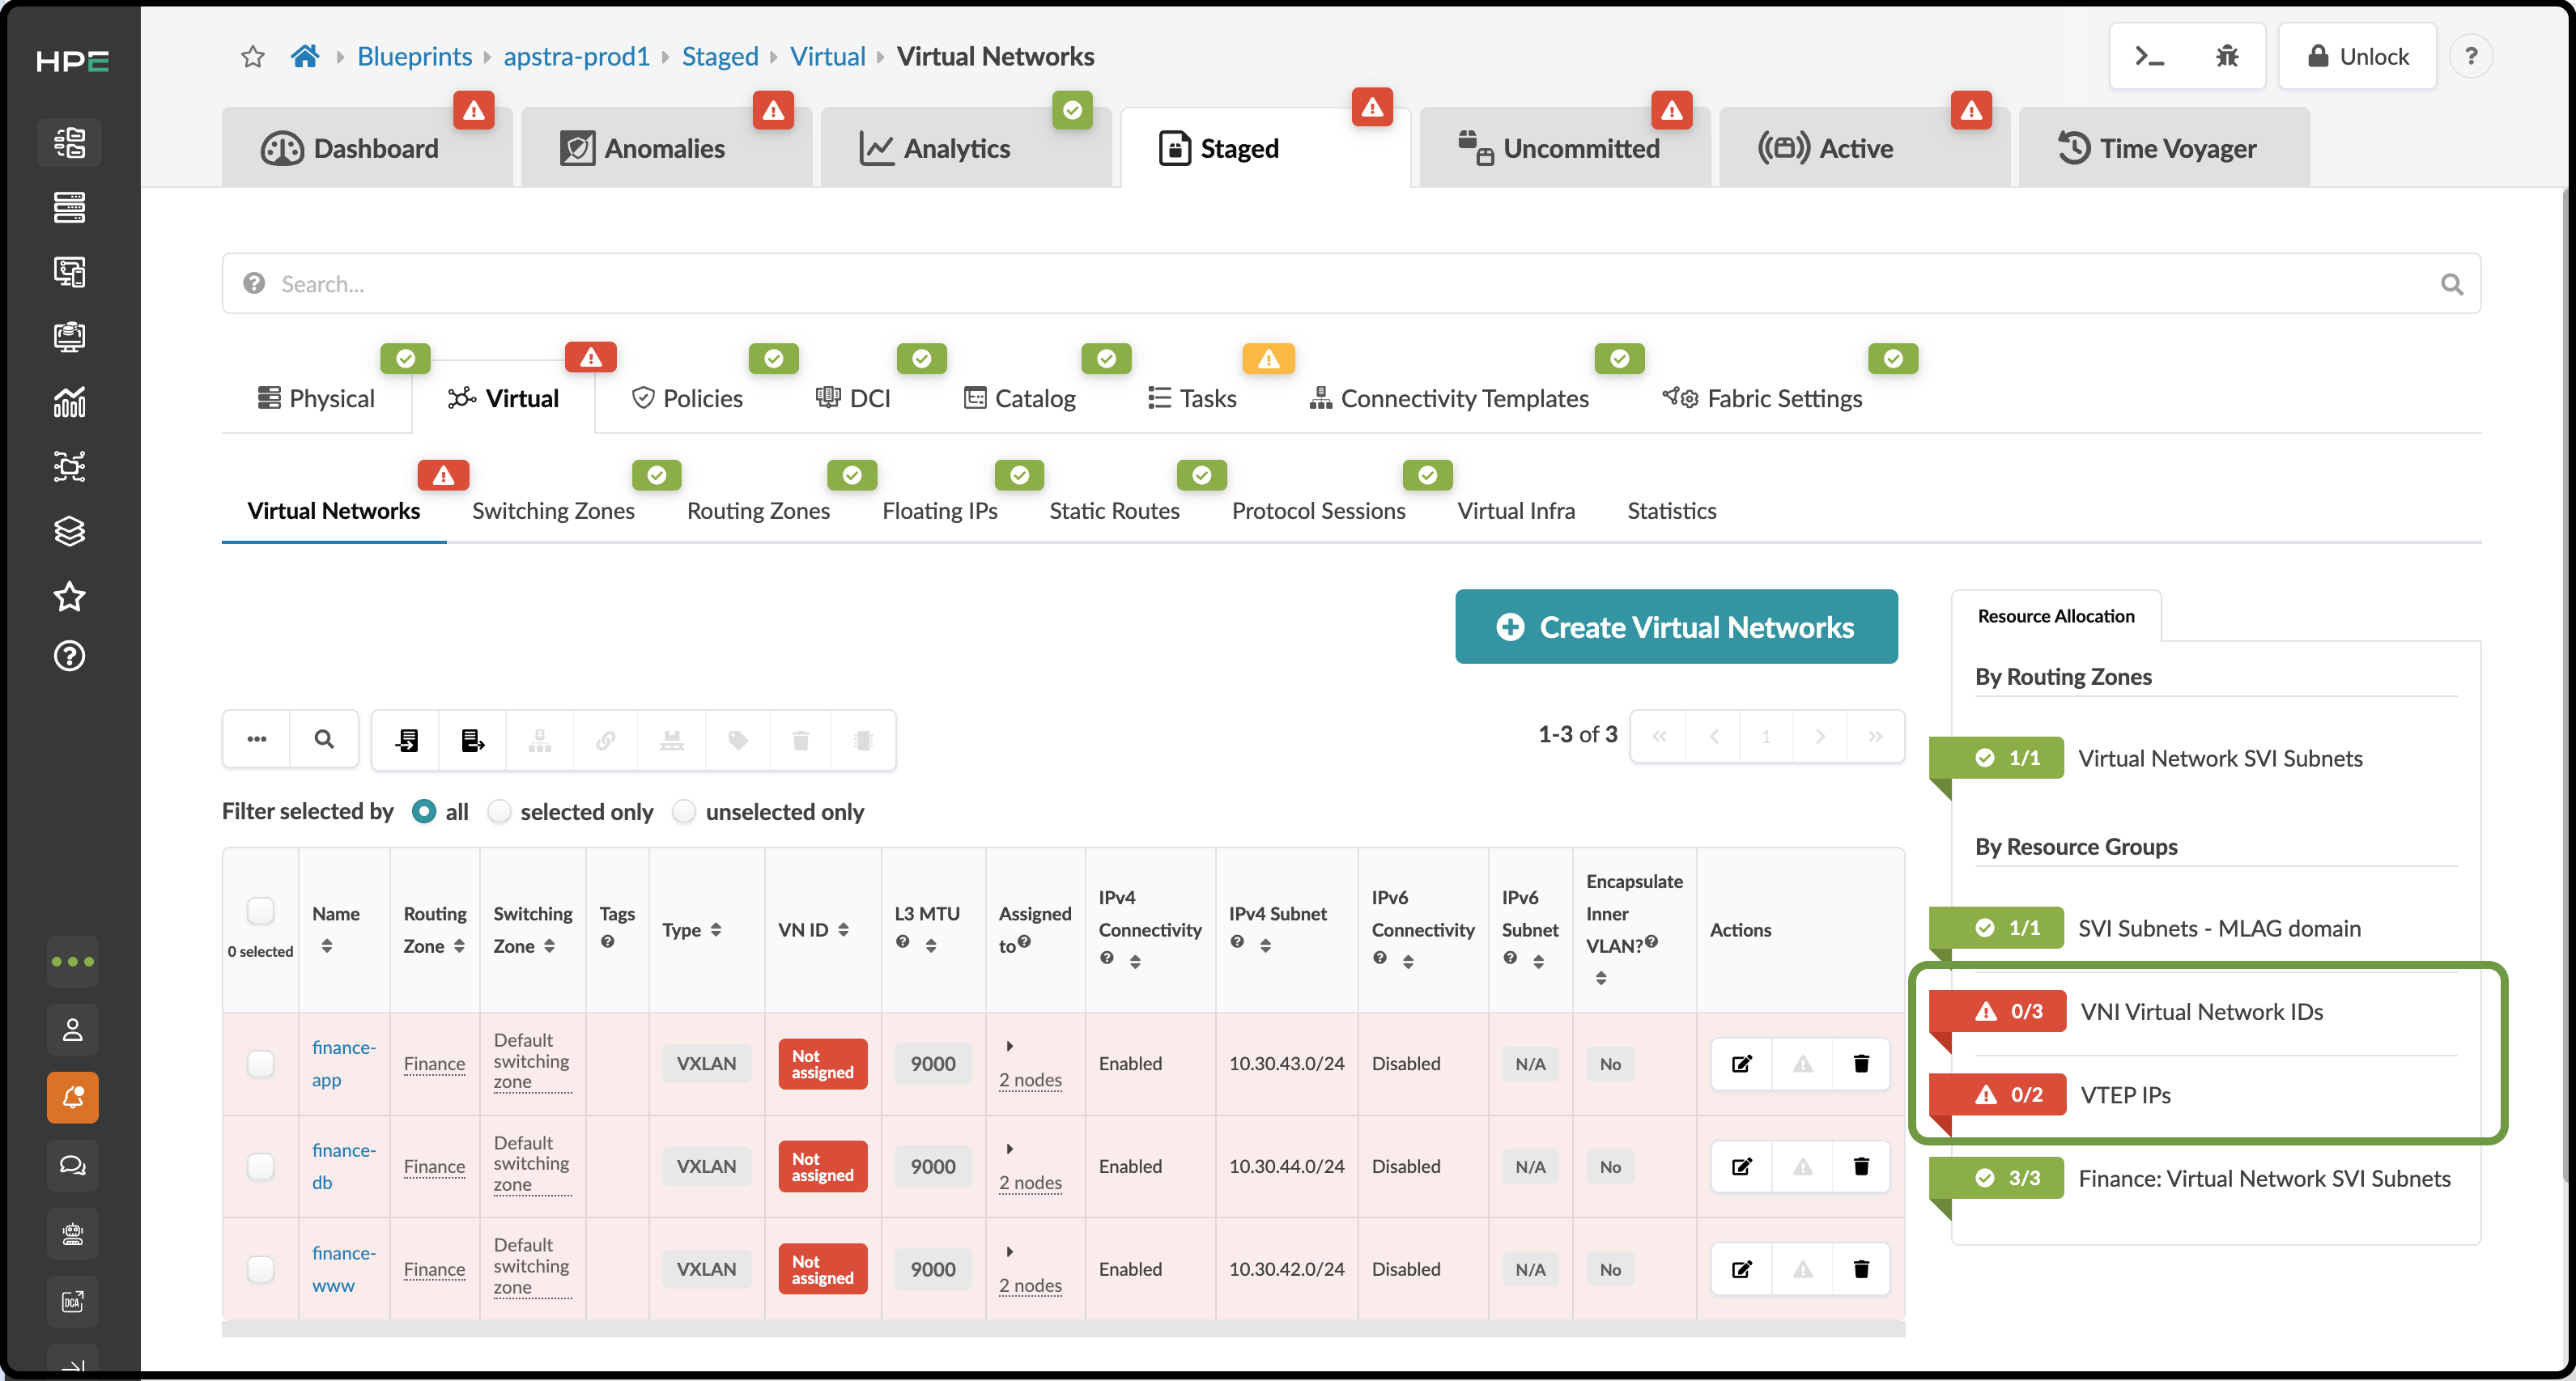This screenshot has height=1381, width=2576.
Task: Click the Unlock button
Action: coord(2358,56)
